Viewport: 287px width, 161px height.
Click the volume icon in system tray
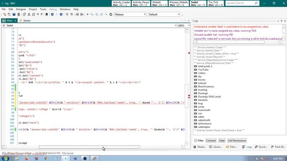[257, 159]
